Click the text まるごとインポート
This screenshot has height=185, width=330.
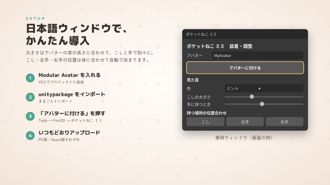point(55,101)
